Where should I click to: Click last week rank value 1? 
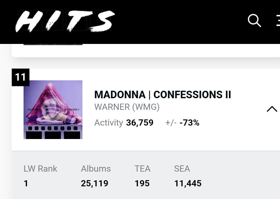[26, 183]
